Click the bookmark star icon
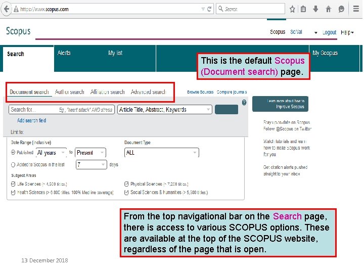 (x=292, y=9)
